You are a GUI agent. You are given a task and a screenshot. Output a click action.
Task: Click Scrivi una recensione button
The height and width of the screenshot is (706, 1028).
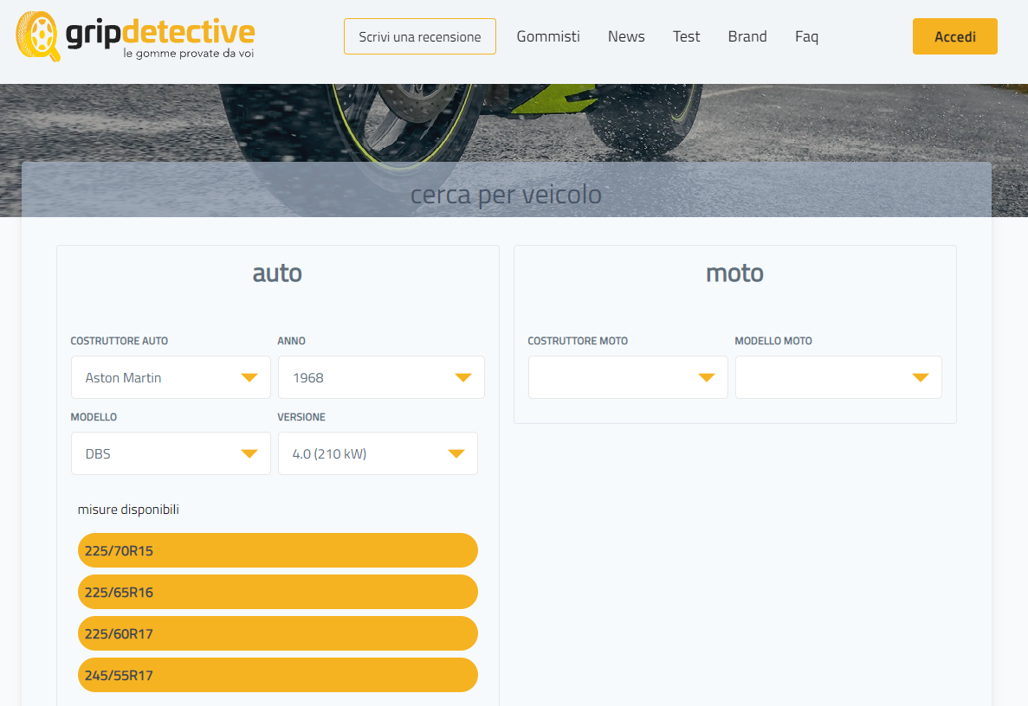pyautogui.click(x=420, y=36)
